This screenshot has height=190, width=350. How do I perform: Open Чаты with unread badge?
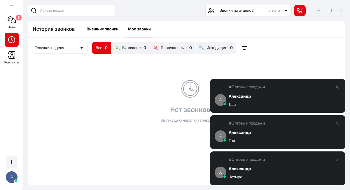[12, 22]
